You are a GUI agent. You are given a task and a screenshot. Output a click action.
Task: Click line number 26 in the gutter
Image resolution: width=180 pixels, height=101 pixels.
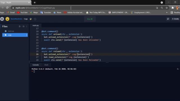pos(37,54)
